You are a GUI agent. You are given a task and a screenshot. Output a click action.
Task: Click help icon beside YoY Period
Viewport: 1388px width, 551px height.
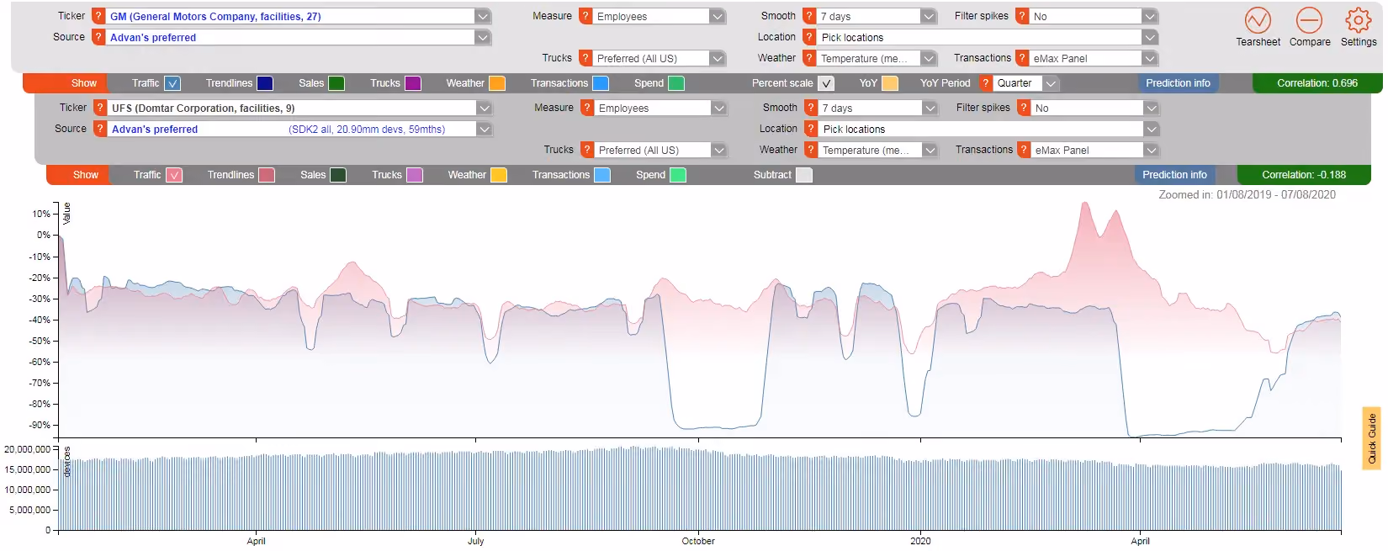[x=985, y=83]
